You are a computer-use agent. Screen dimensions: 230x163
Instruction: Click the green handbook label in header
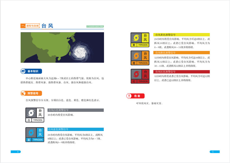coord(95,26)
